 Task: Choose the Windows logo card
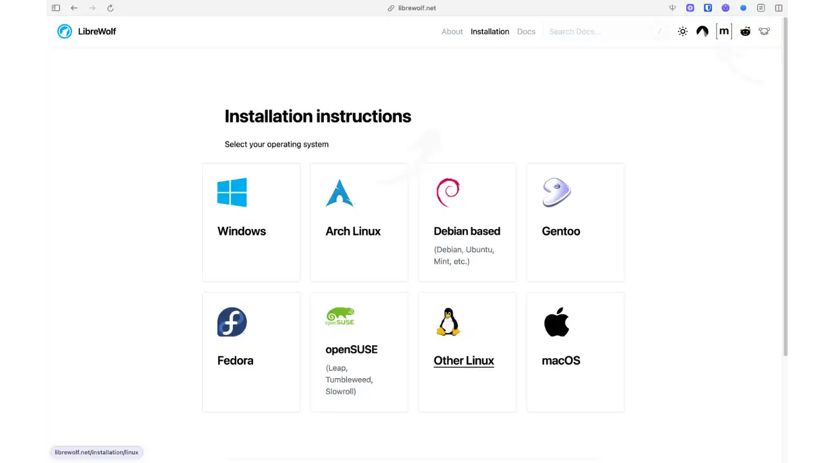(232, 193)
